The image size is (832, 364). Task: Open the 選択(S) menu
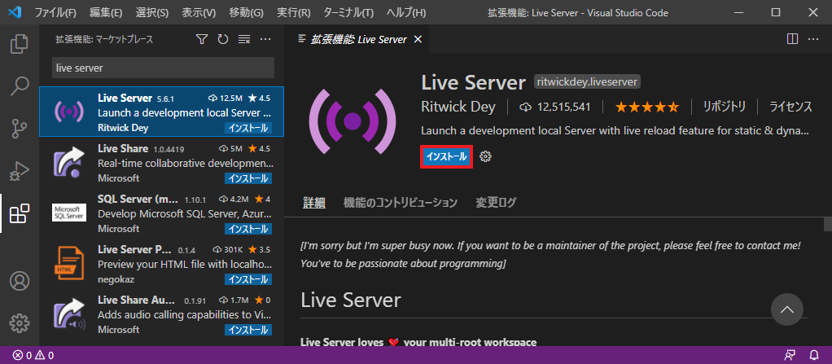pos(151,12)
